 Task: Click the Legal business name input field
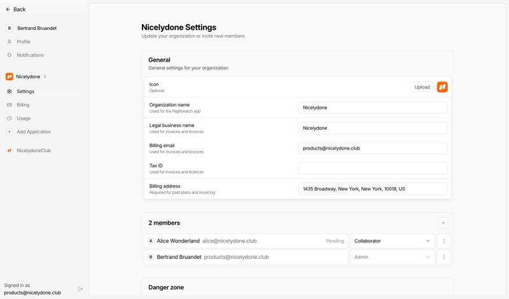click(x=373, y=128)
